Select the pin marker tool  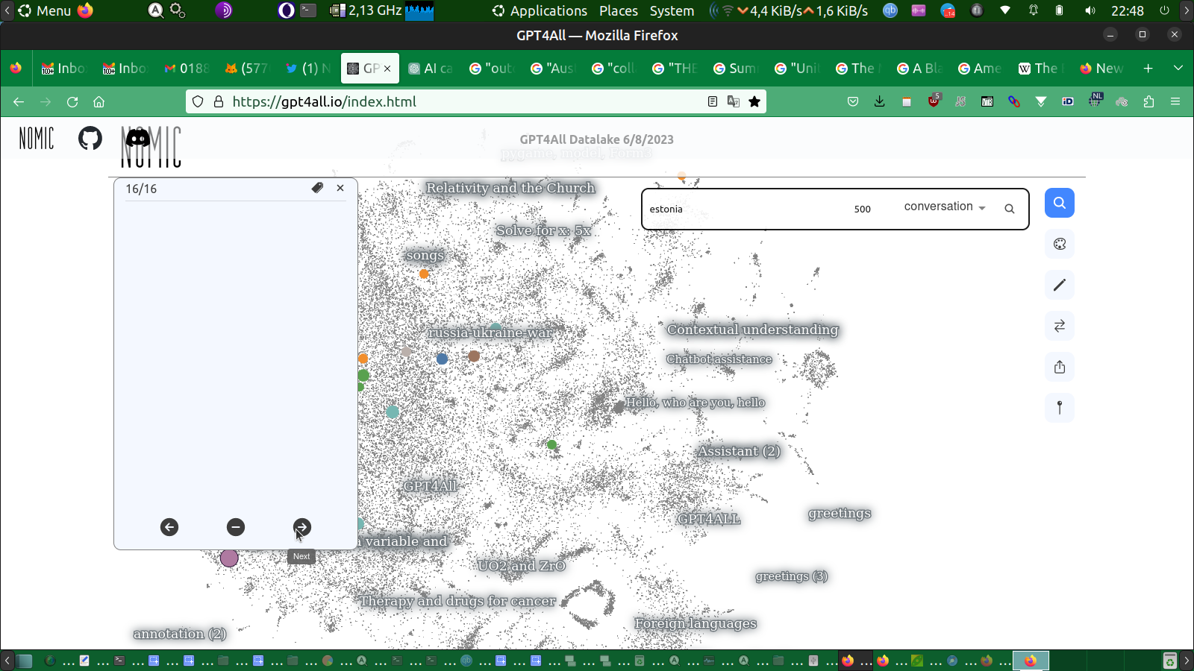(1060, 408)
